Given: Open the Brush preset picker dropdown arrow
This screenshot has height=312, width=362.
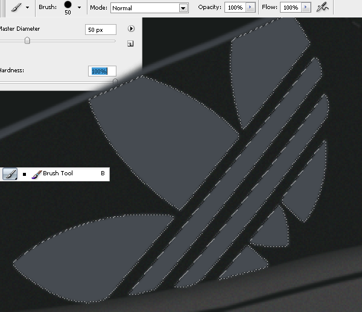Looking at the screenshot, I should (79, 8).
